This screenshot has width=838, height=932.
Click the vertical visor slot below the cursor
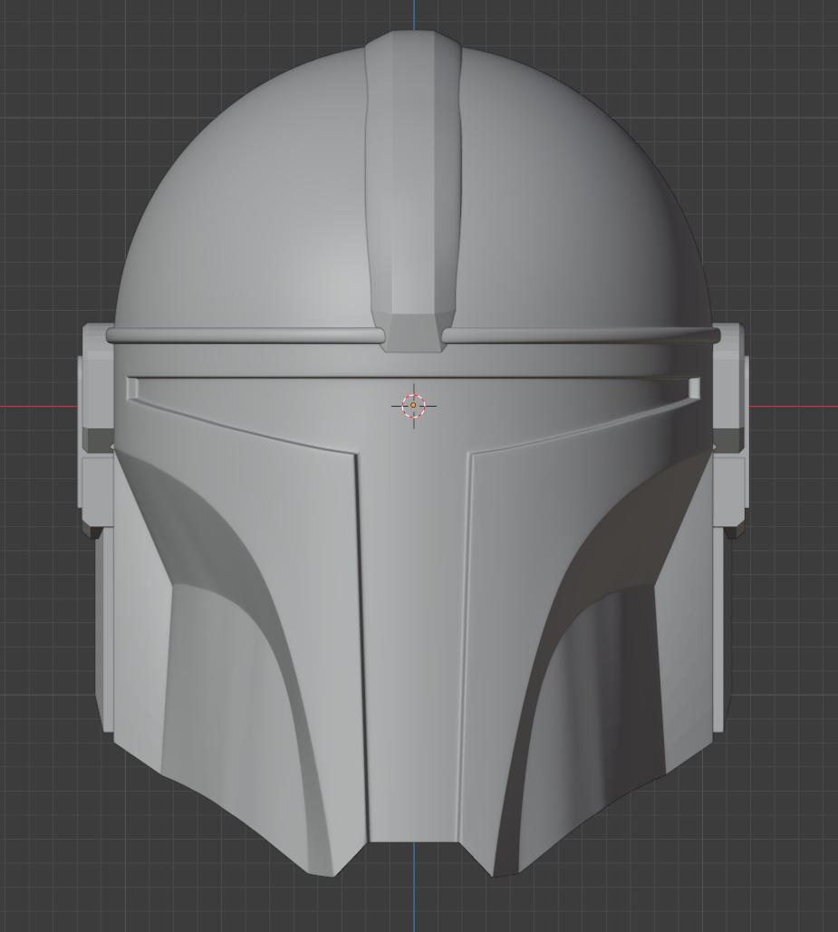click(413, 648)
